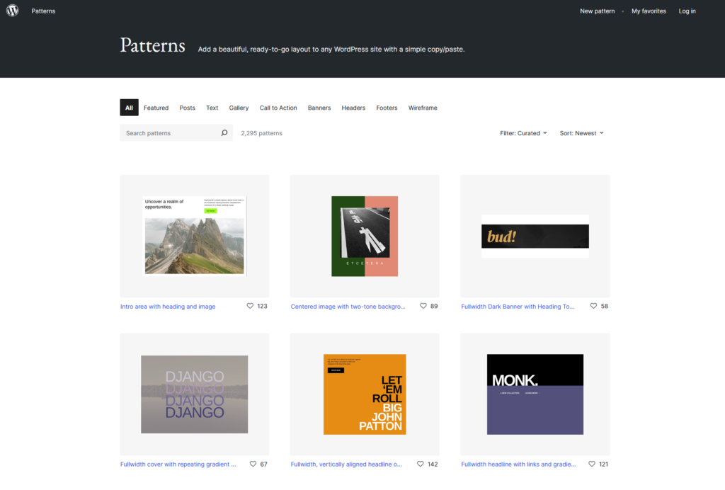Open My favorites link
Image resolution: width=725 pixels, height=490 pixels.
pyautogui.click(x=649, y=11)
